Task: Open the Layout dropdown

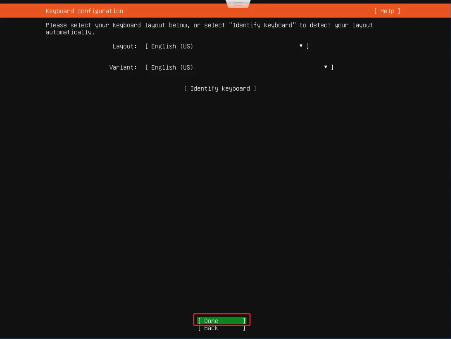Action: (x=227, y=46)
